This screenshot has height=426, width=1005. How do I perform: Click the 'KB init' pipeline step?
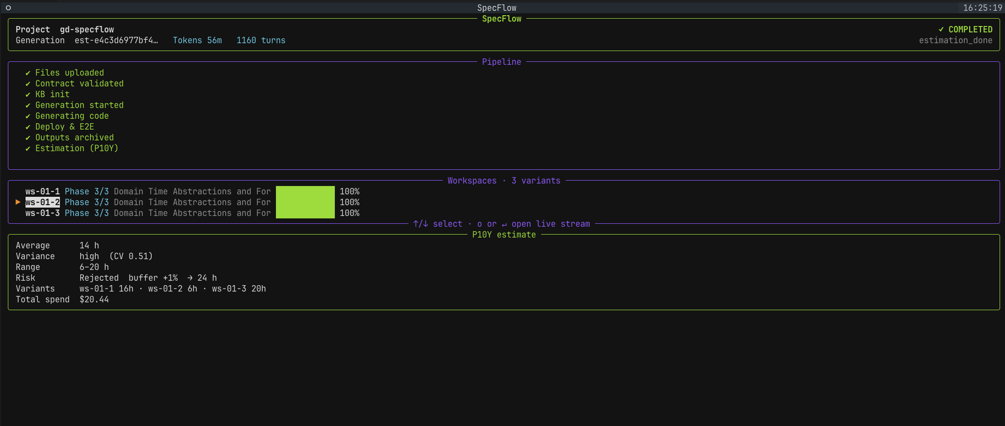click(x=53, y=94)
